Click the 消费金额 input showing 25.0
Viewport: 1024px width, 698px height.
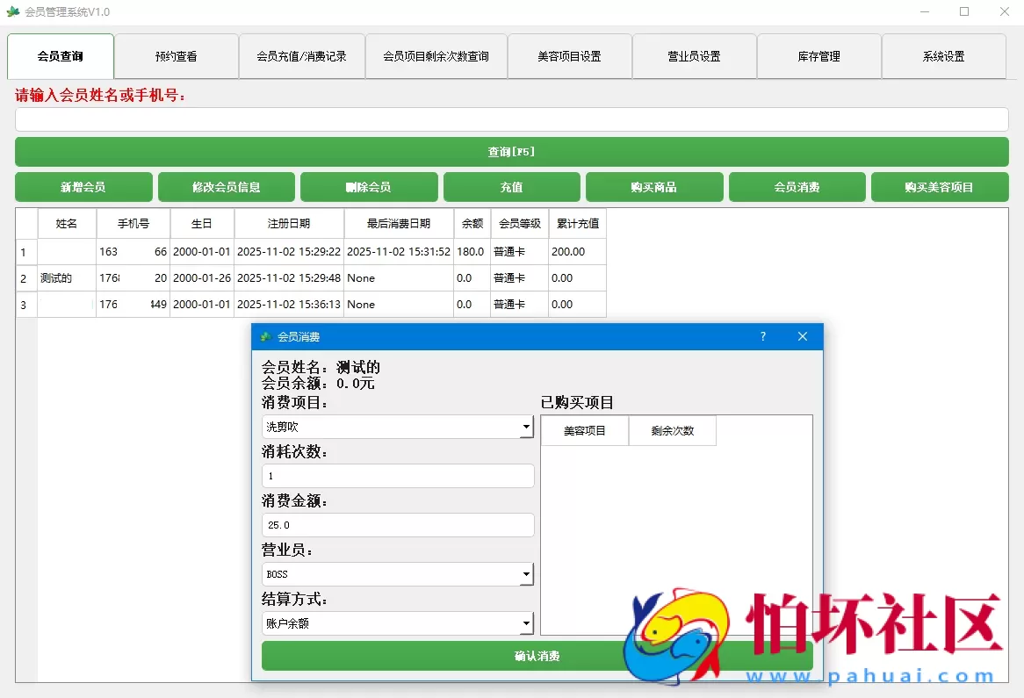pos(397,524)
